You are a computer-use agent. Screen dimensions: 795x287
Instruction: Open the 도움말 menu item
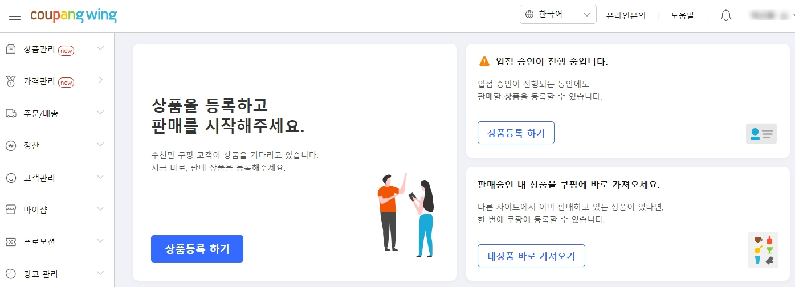[x=683, y=16]
